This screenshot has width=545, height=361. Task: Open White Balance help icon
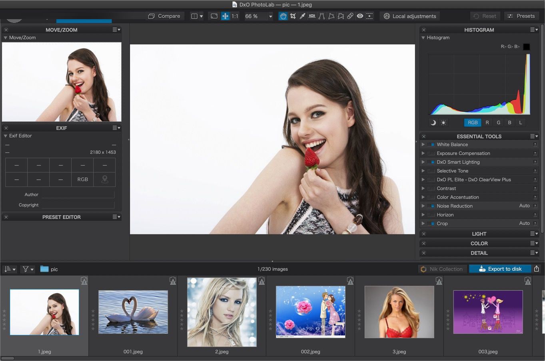[535, 145]
